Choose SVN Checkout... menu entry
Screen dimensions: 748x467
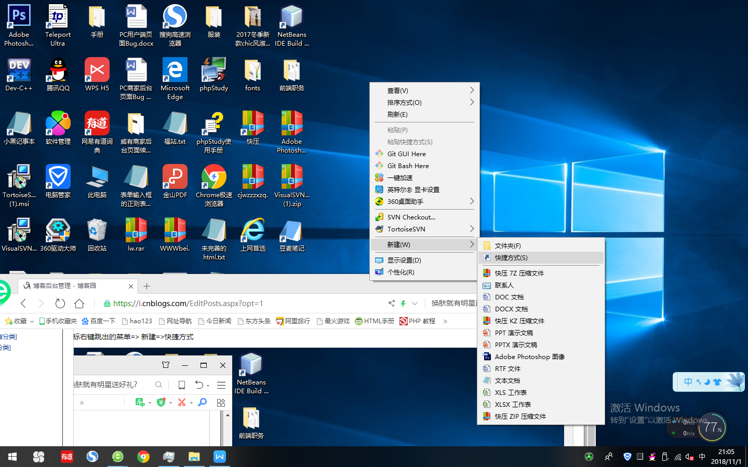tap(424, 217)
